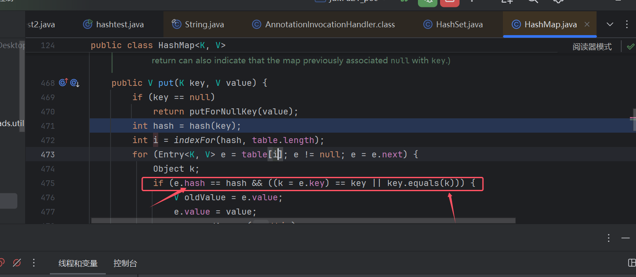Click the class icon on the hashtest.java tab
Viewport: 636px width, 277px height.
88,24
